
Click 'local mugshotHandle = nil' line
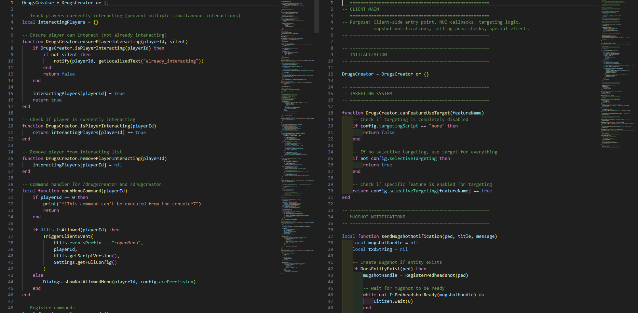coord(385,243)
